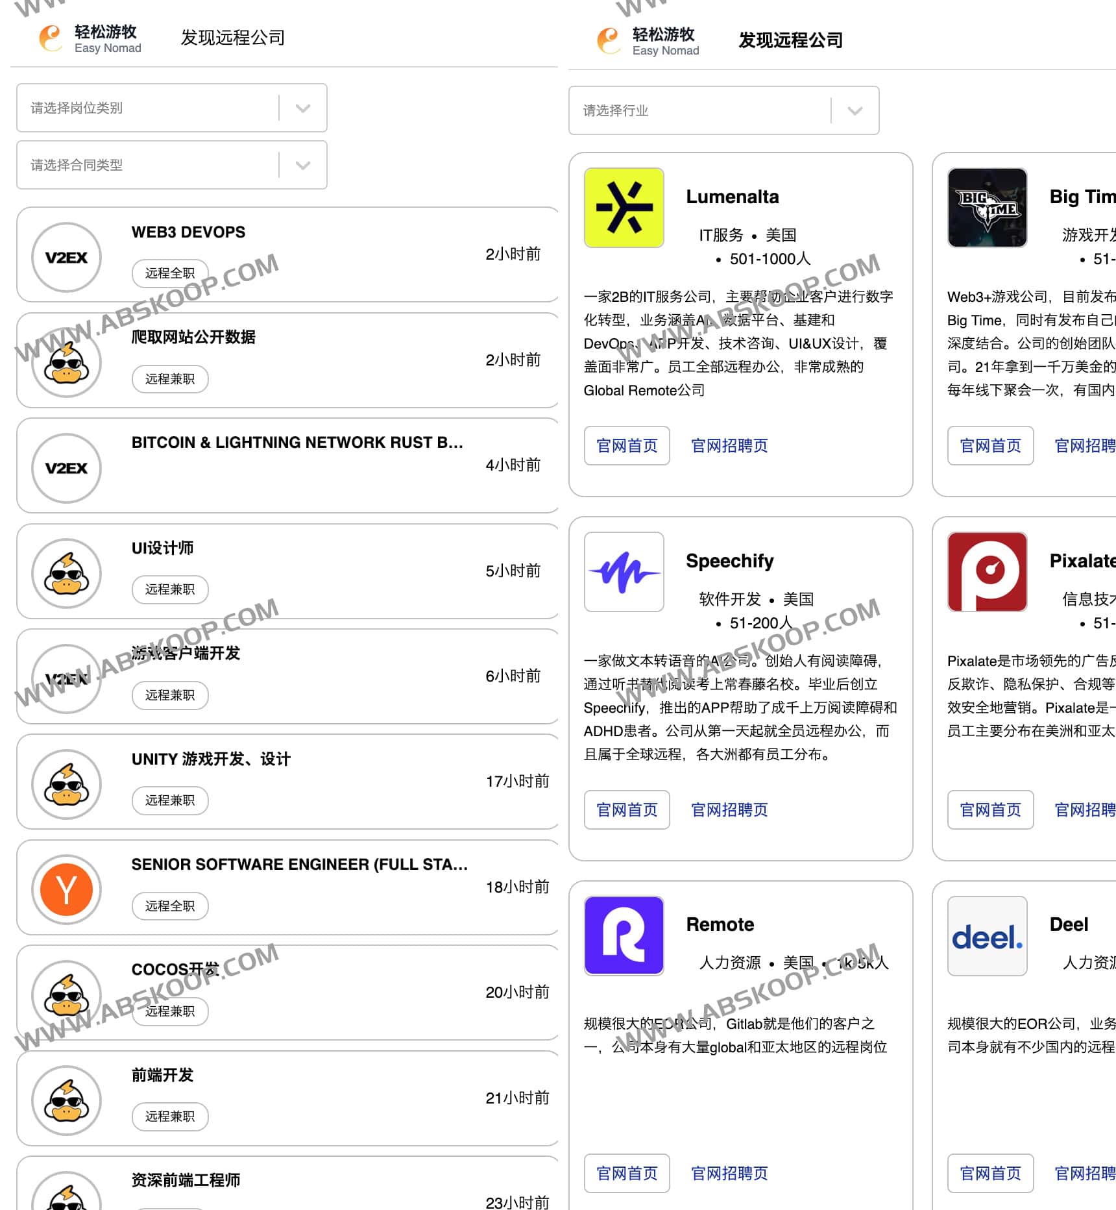Click 501-1000人 size under Lumenalta
The height and width of the screenshot is (1210, 1116).
(x=770, y=259)
